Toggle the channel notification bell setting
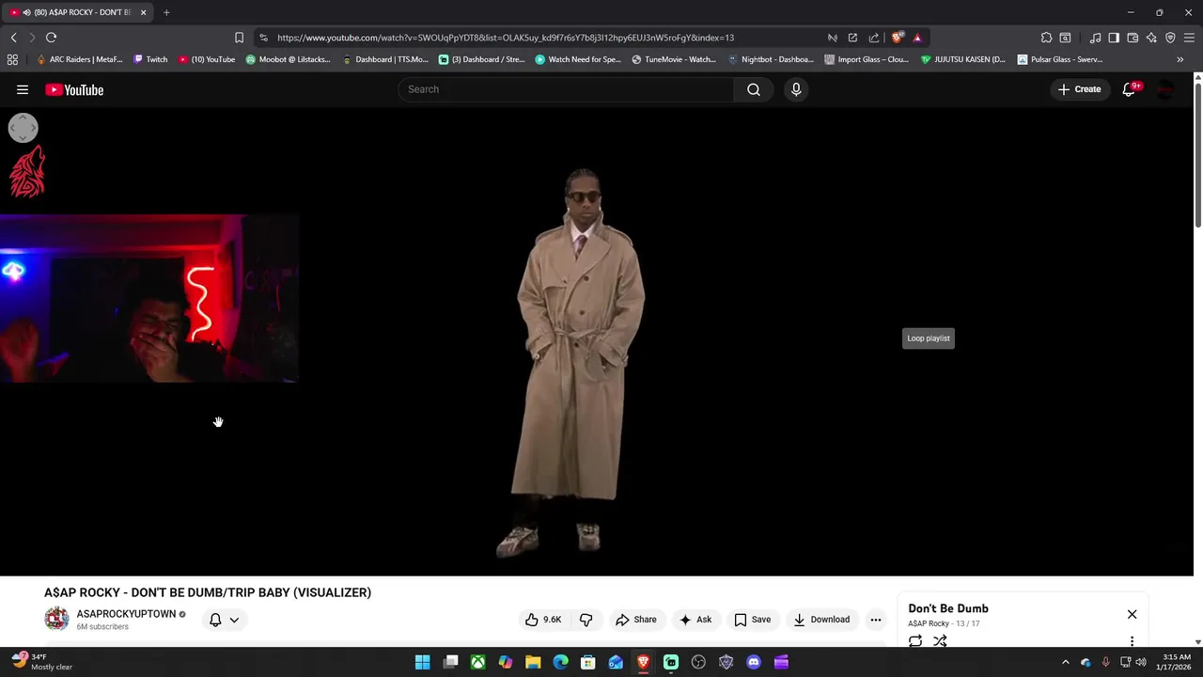The height and width of the screenshot is (677, 1203). tap(215, 620)
